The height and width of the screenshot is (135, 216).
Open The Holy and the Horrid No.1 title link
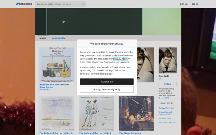(x=96, y=133)
